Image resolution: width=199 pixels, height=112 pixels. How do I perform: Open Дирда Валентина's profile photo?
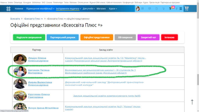pyautogui.click(x=20, y=84)
